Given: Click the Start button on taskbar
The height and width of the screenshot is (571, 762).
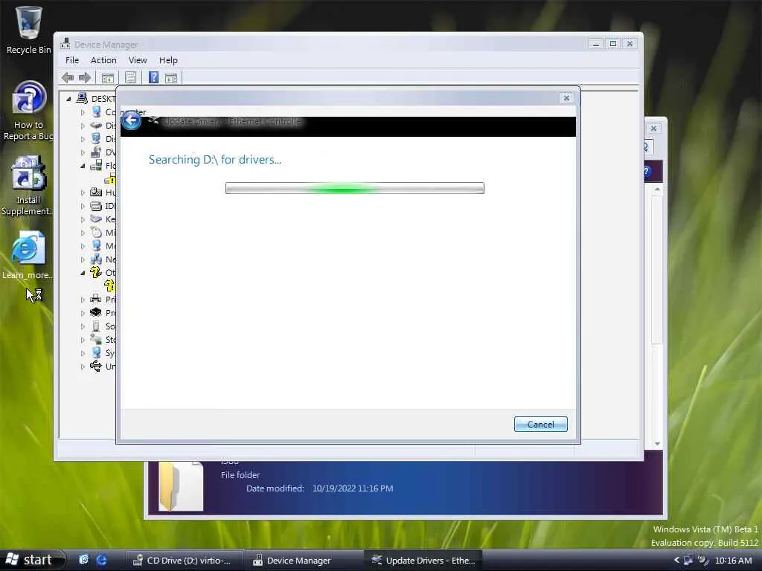Looking at the screenshot, I should coord(31,560).
